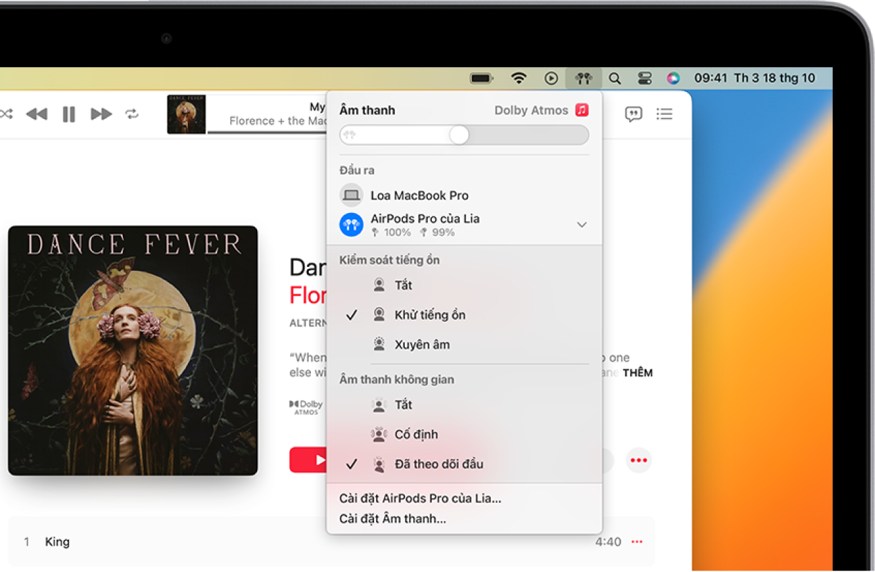This screenshot has height=572, width=875.
Task: Click the Khử tiếng ồn person icon
Action: point(379,315)
